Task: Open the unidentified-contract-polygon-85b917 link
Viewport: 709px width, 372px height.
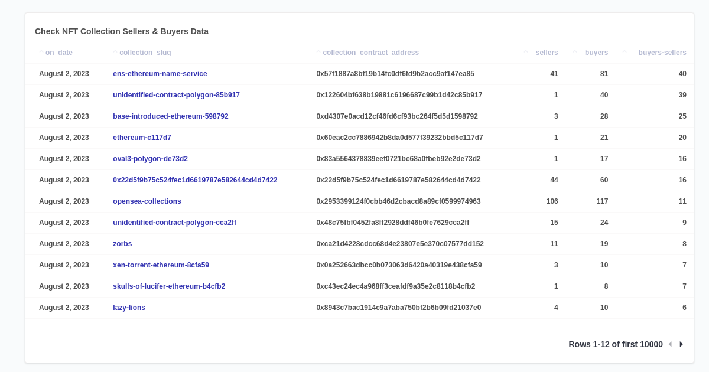Action: [176, 94]
